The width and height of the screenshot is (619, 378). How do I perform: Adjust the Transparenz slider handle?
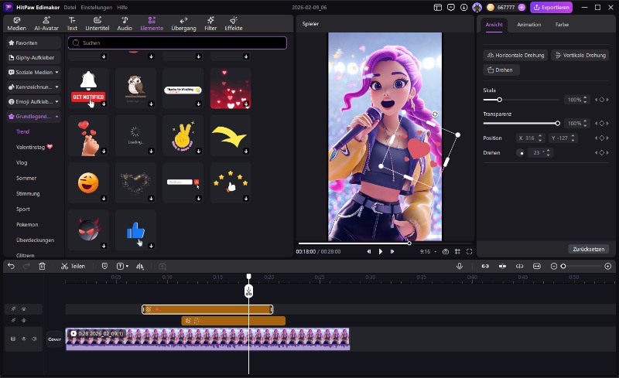(557, 123)
